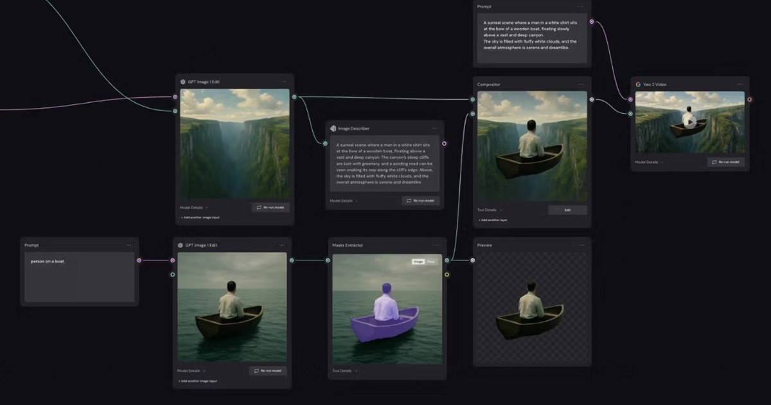Switch Masks Extractor view to Image
Screen dimensions: 771x405
(418, 262)
